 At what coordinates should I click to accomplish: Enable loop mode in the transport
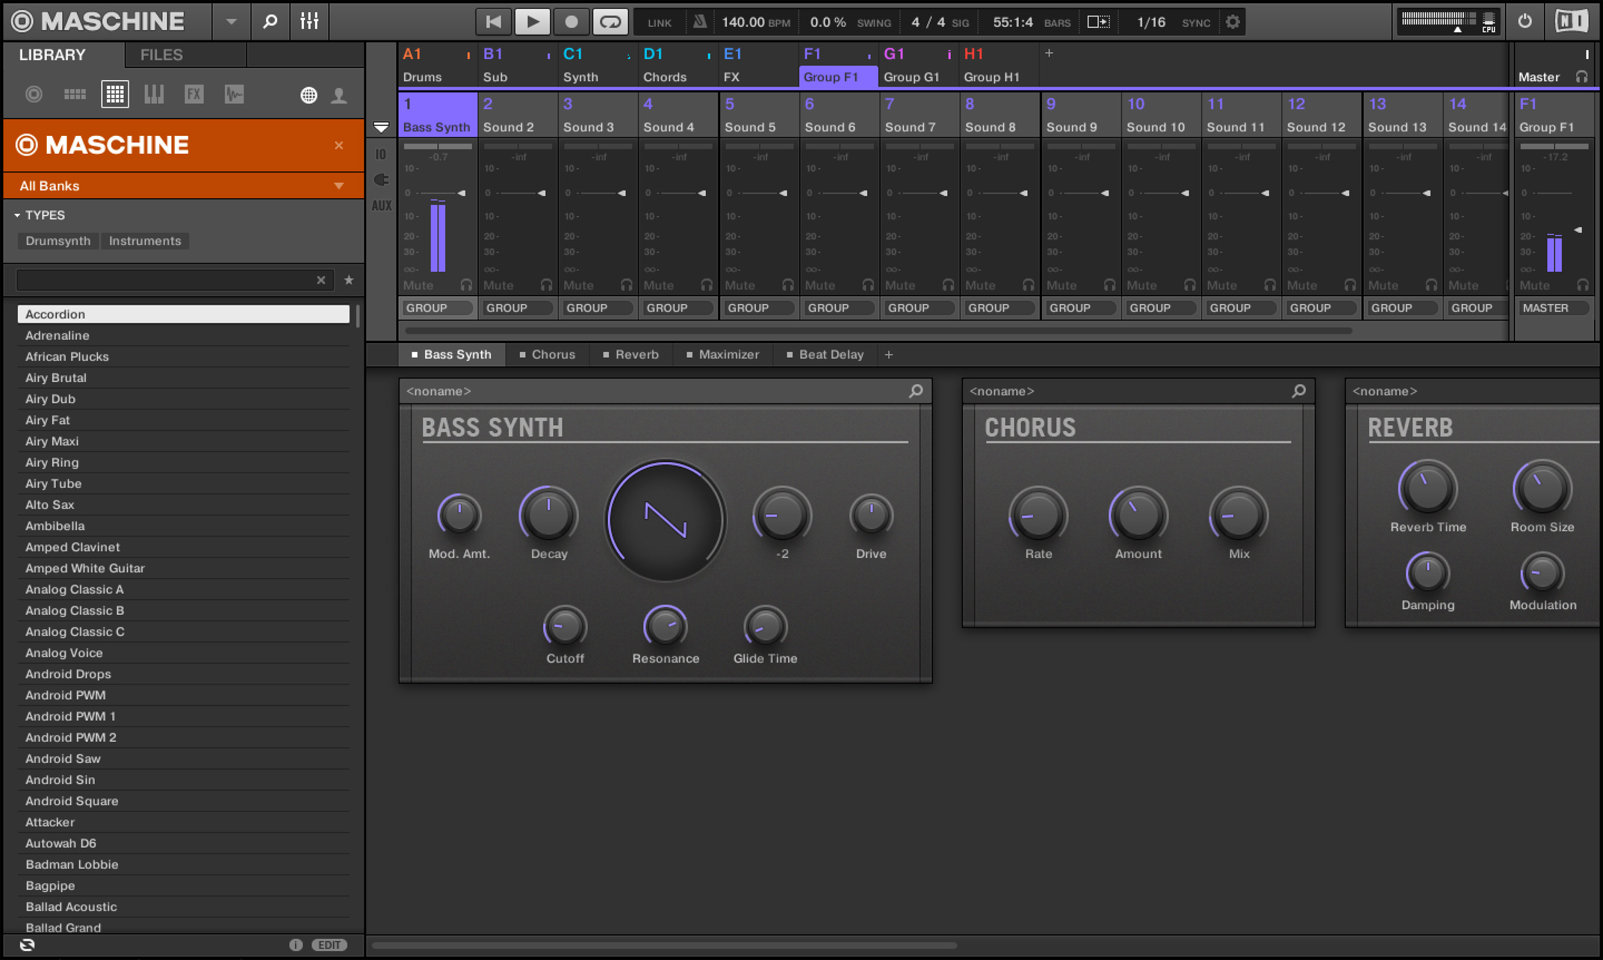tap(610, 21)
